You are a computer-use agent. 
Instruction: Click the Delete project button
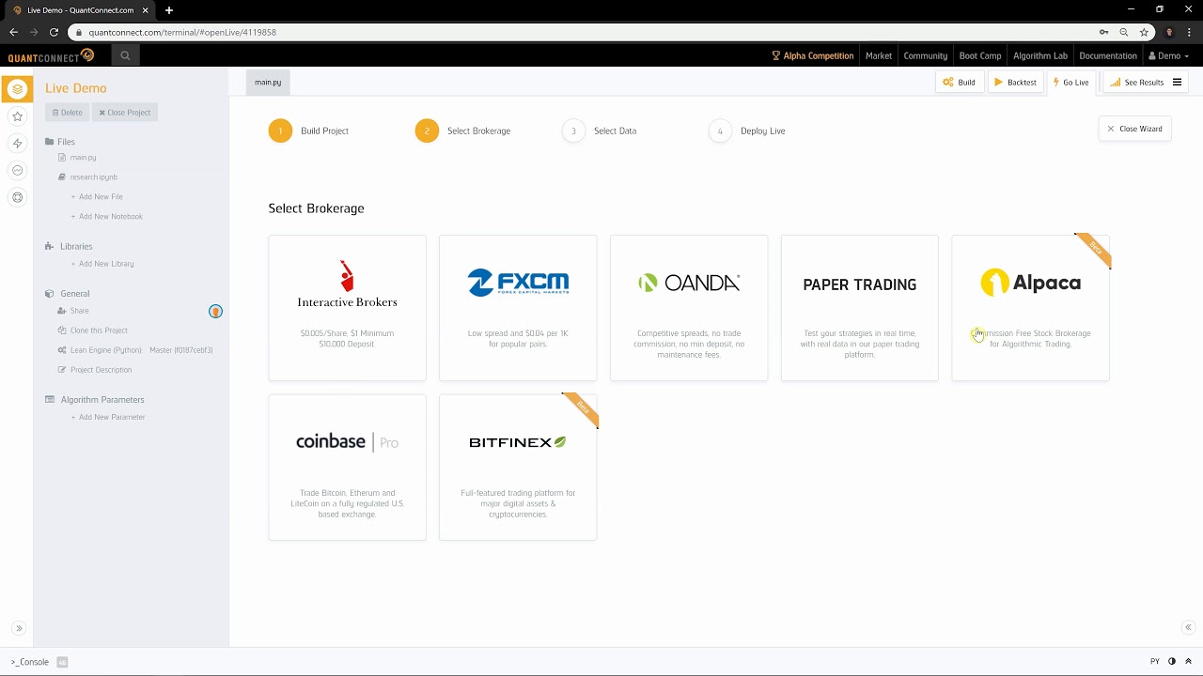tap(67, 113)
